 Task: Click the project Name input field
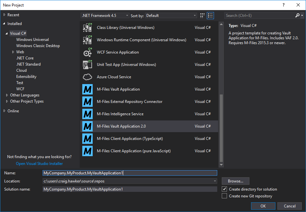(130, 173)
